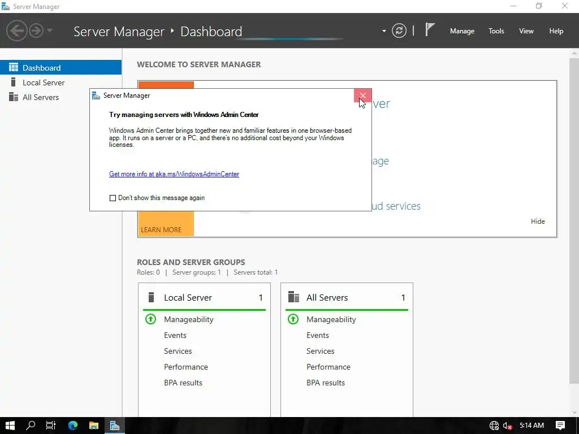Click the scrollbar up arrow
The height and width of the screenshot is (434, 579).
[x=574, y=54]
